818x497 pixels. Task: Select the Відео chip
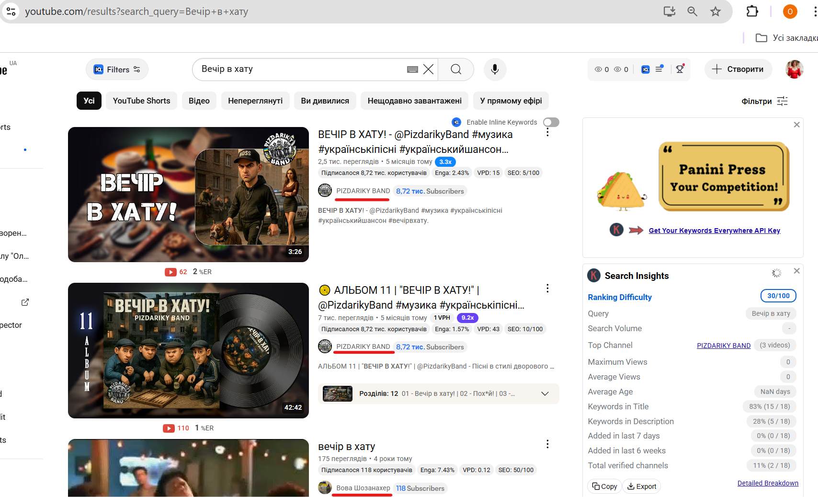(199, 101)
